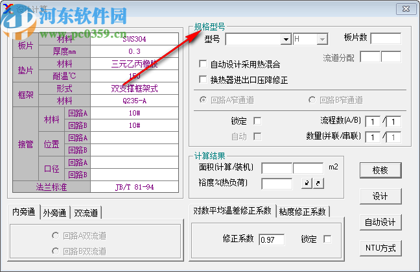This screenshot has height=272, width=420.
Task: Select 回路A窄通道 radio button
Action: click(x=204, y=100)
